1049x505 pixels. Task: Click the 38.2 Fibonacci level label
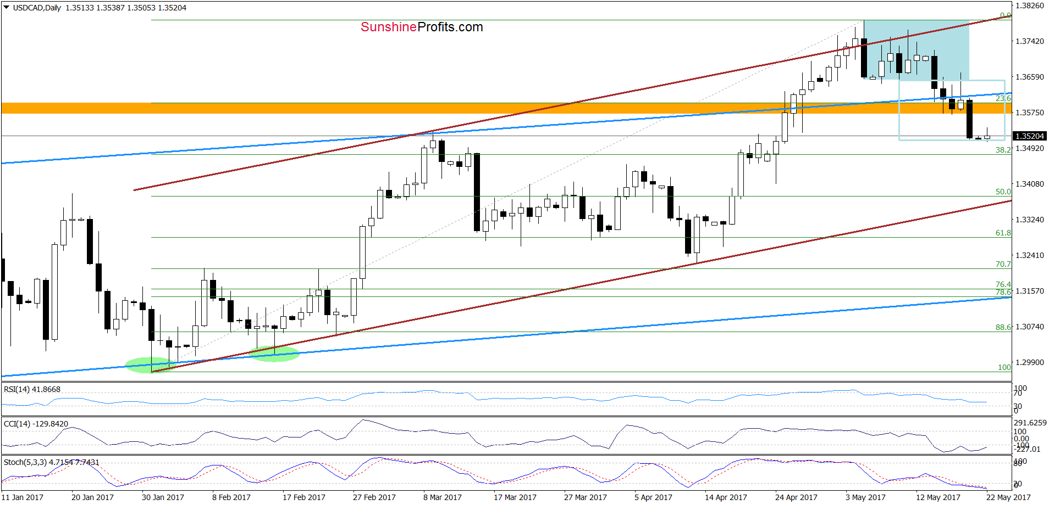pos(1003,150)
